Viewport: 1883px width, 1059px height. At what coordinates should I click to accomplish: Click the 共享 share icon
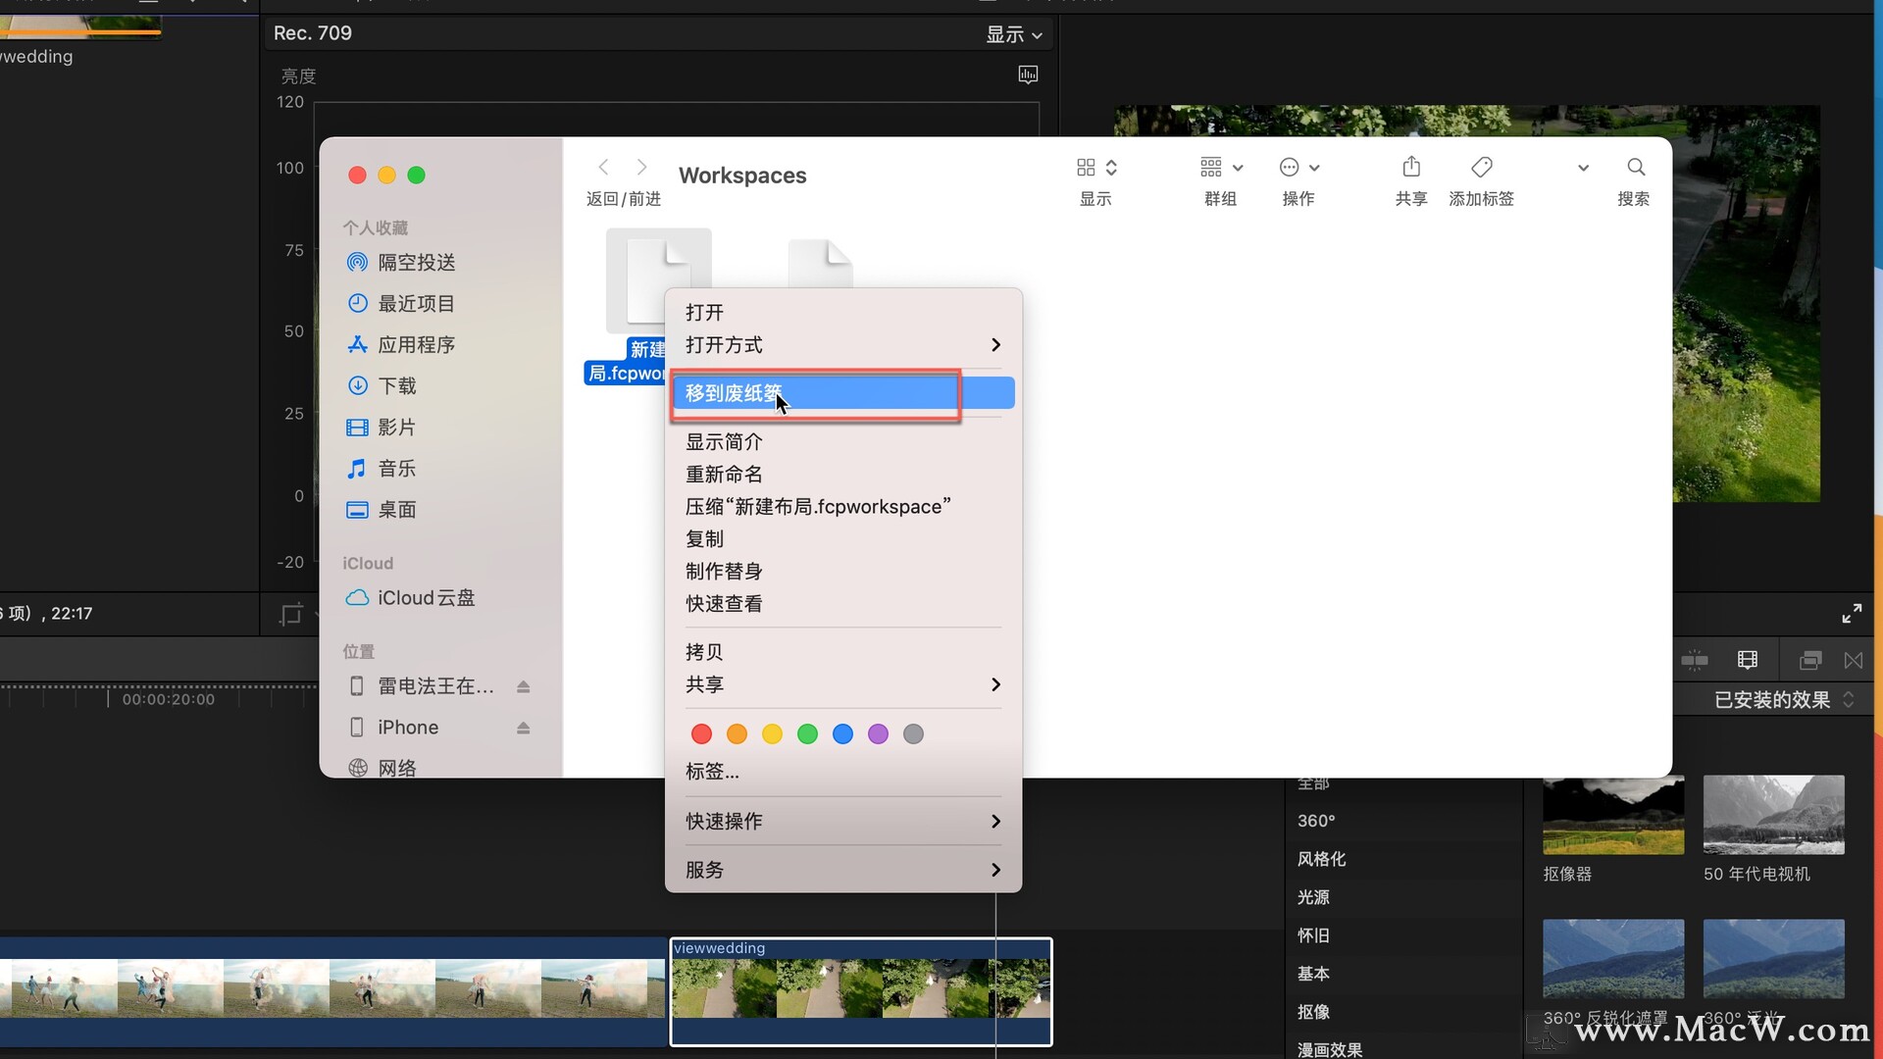pyautogui.click(x=1411, y=167)
